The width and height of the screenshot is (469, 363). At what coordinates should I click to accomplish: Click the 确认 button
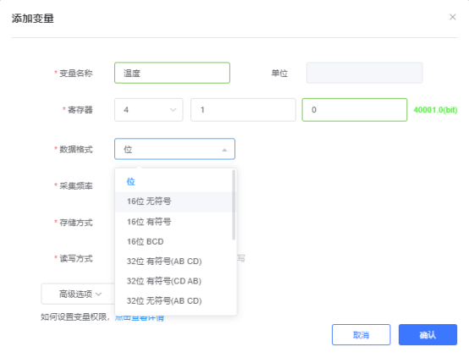coord(428,335)
